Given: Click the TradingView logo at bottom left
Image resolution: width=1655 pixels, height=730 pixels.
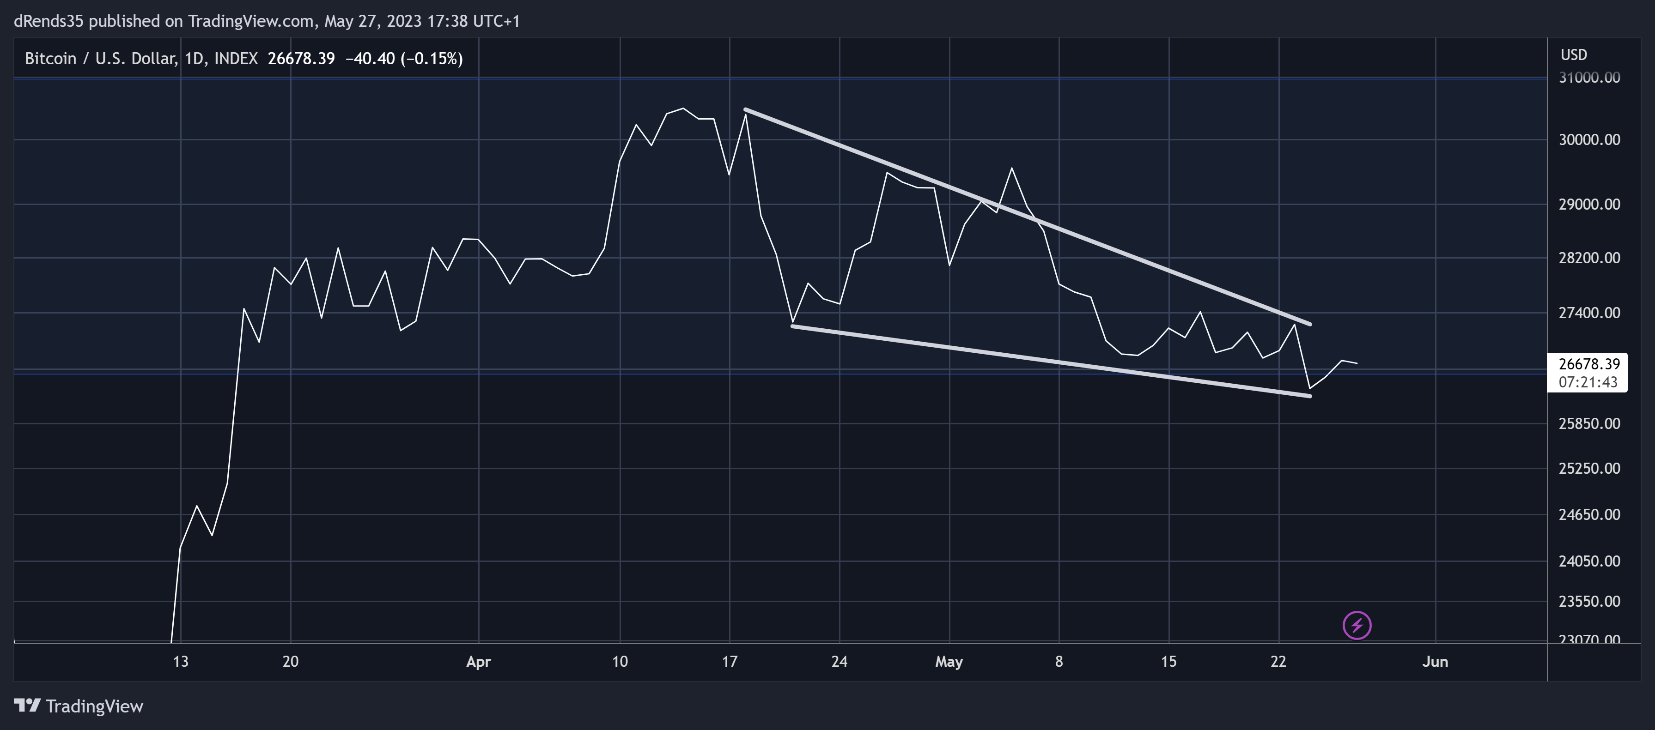Looking at the screenshot, I should (79, 706).
